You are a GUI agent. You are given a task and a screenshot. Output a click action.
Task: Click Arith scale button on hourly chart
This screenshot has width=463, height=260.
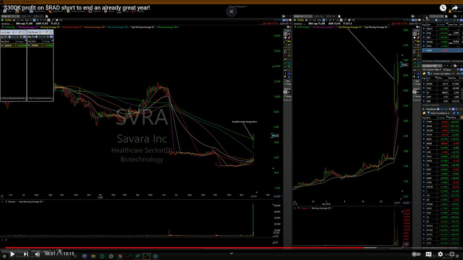coord(406,203)
